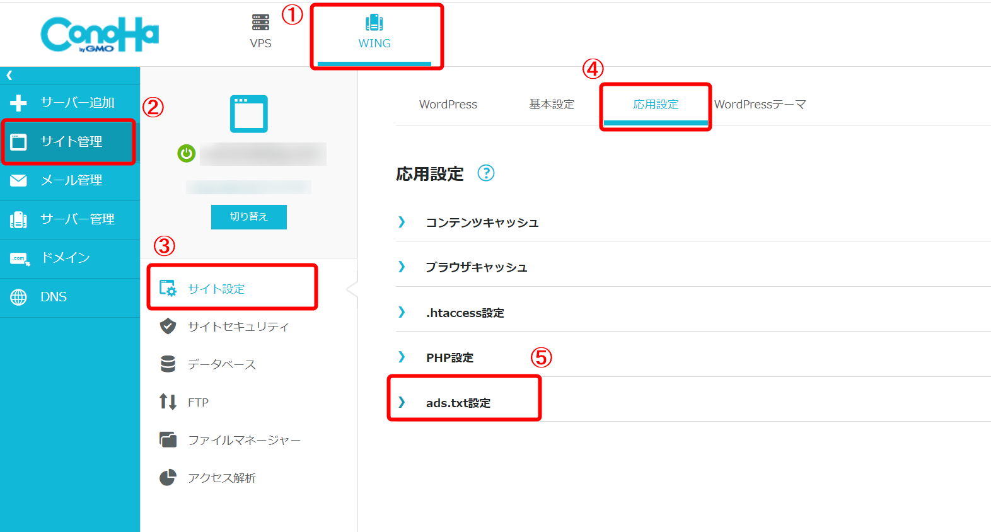Screen dimensions: 991x532
Task: Click the サイト設定 gear icon
Action: coord(168,288)
